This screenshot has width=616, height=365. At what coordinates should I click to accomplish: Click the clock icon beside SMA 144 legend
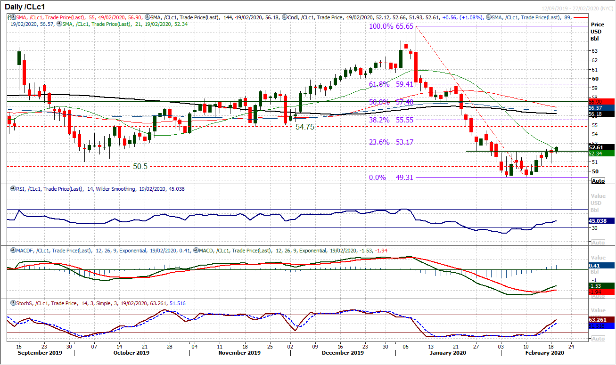(x=148, y=17)
